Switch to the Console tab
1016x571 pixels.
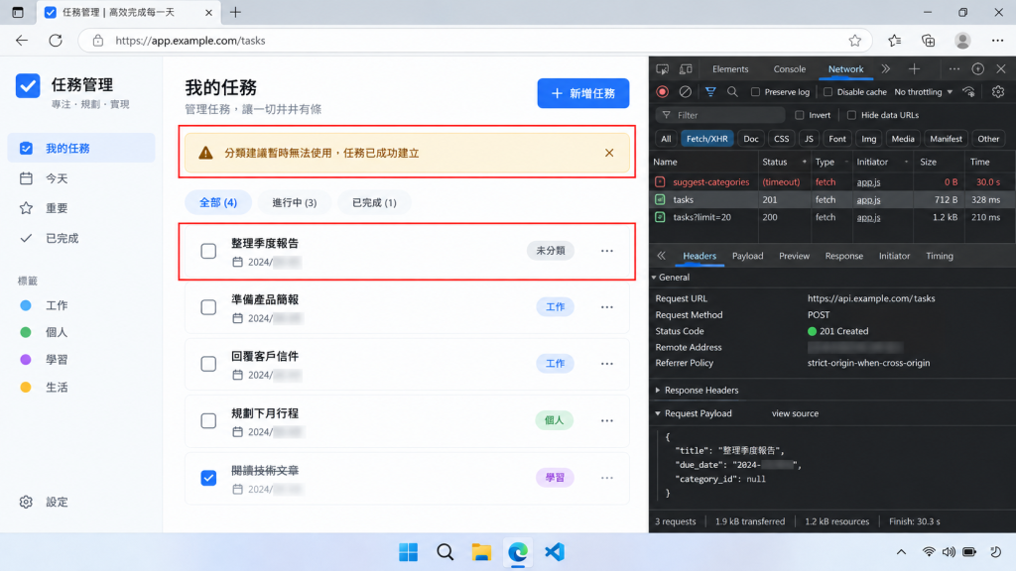pyautogui.click(x=789, y=69)
